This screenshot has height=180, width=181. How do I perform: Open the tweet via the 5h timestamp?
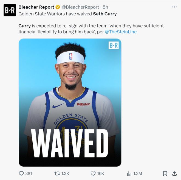click(x=105, y=7)
